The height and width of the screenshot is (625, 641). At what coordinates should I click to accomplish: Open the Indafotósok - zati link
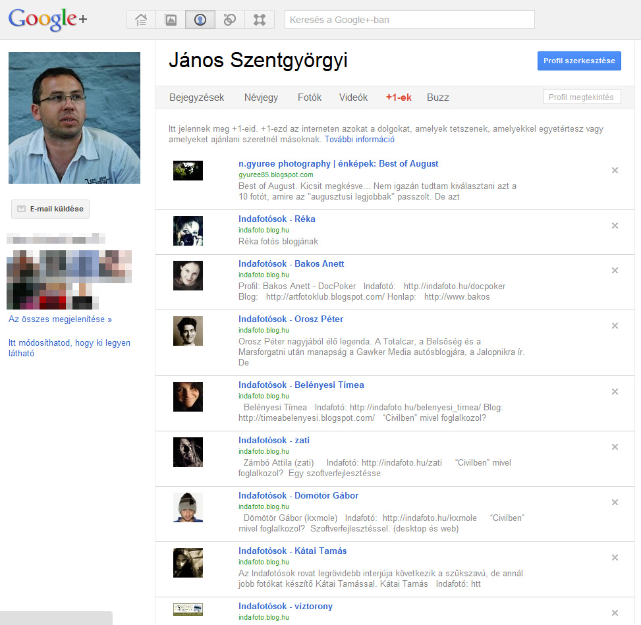pos(274,440)
